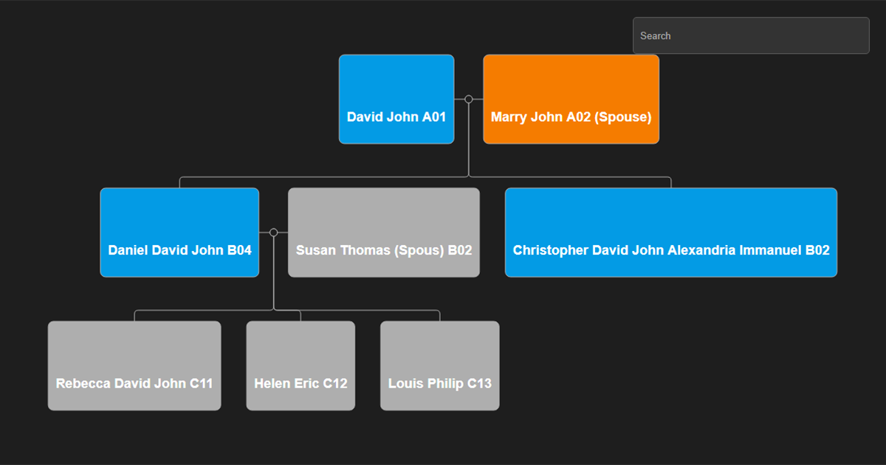
Task: Select the David John A01 node
Action: [x=396, y=98]
